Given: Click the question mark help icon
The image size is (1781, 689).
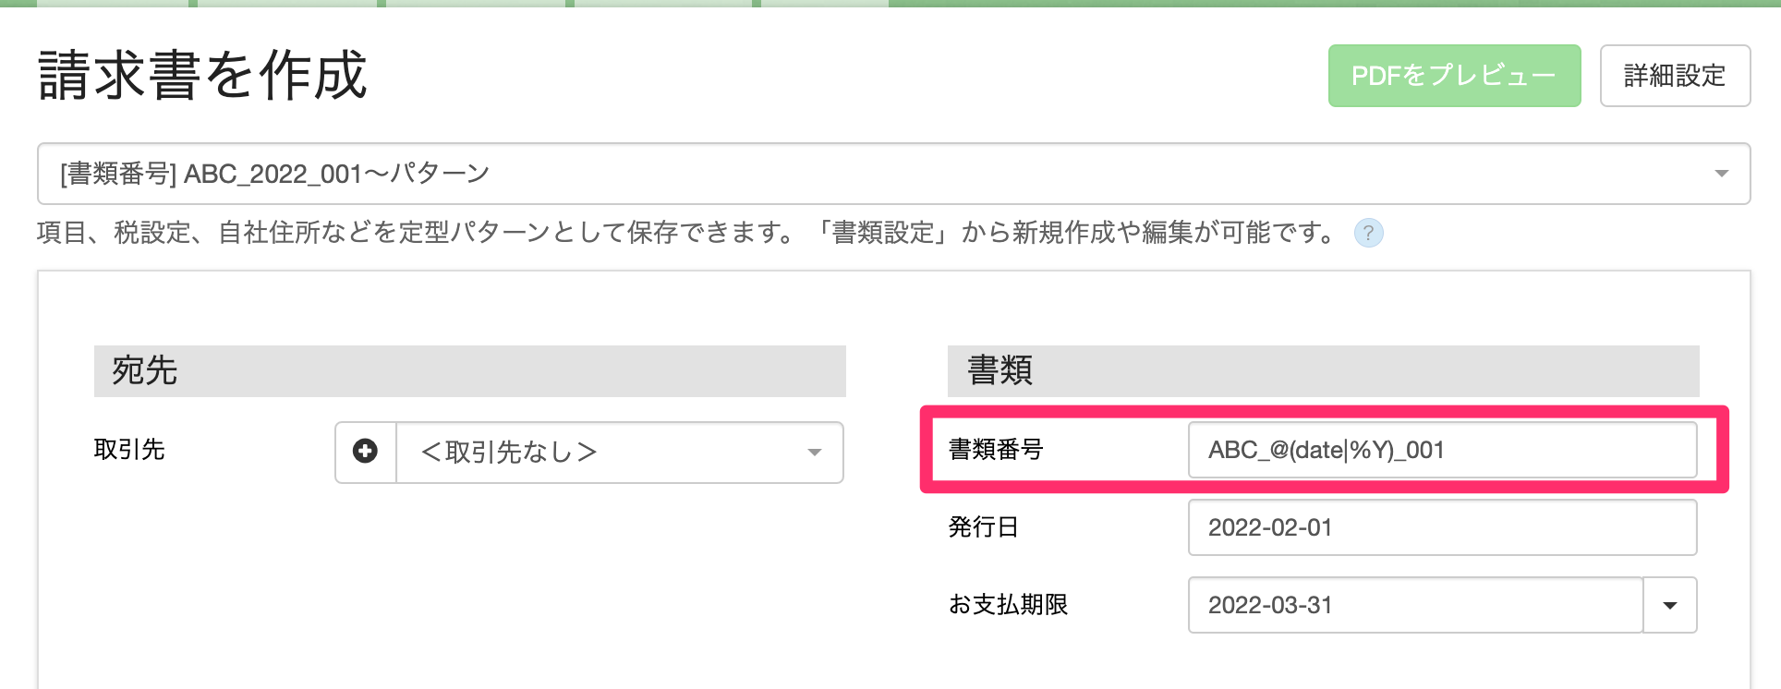Looking at the screenshot, I should [x=1368, y=233].
